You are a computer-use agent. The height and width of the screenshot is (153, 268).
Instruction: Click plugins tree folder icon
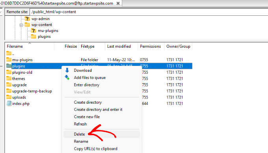tap(33, 36)
